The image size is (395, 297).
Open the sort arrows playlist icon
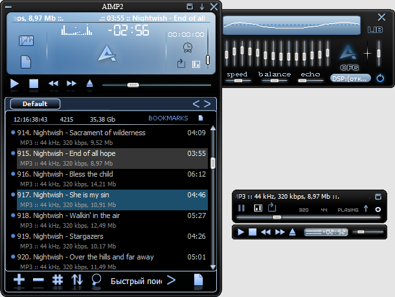click(77, 280)
